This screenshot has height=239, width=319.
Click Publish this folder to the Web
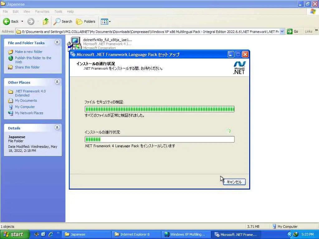[33, 60]
